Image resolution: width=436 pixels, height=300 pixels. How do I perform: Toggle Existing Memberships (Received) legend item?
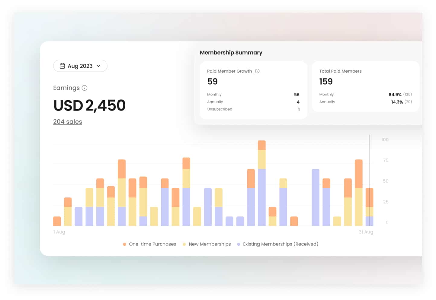(x=280, y=244)
